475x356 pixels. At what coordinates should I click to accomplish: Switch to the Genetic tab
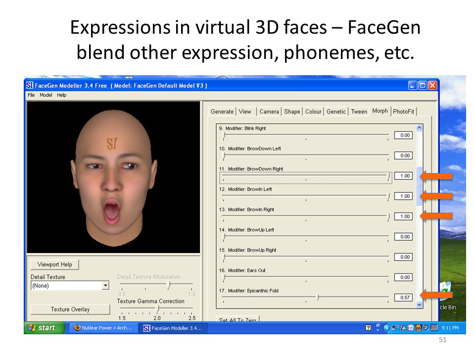[336, 111]
